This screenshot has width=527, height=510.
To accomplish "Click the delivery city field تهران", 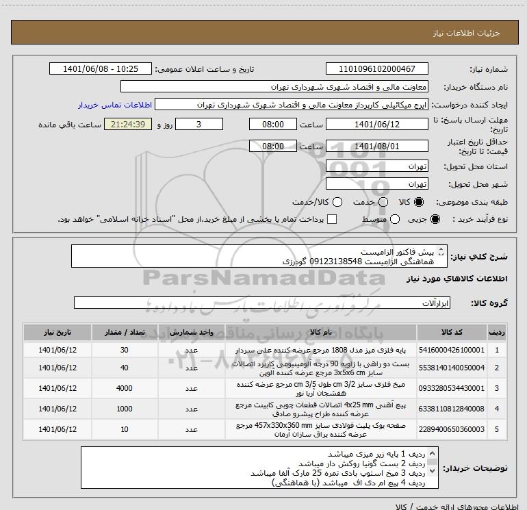I will [376, 183].
